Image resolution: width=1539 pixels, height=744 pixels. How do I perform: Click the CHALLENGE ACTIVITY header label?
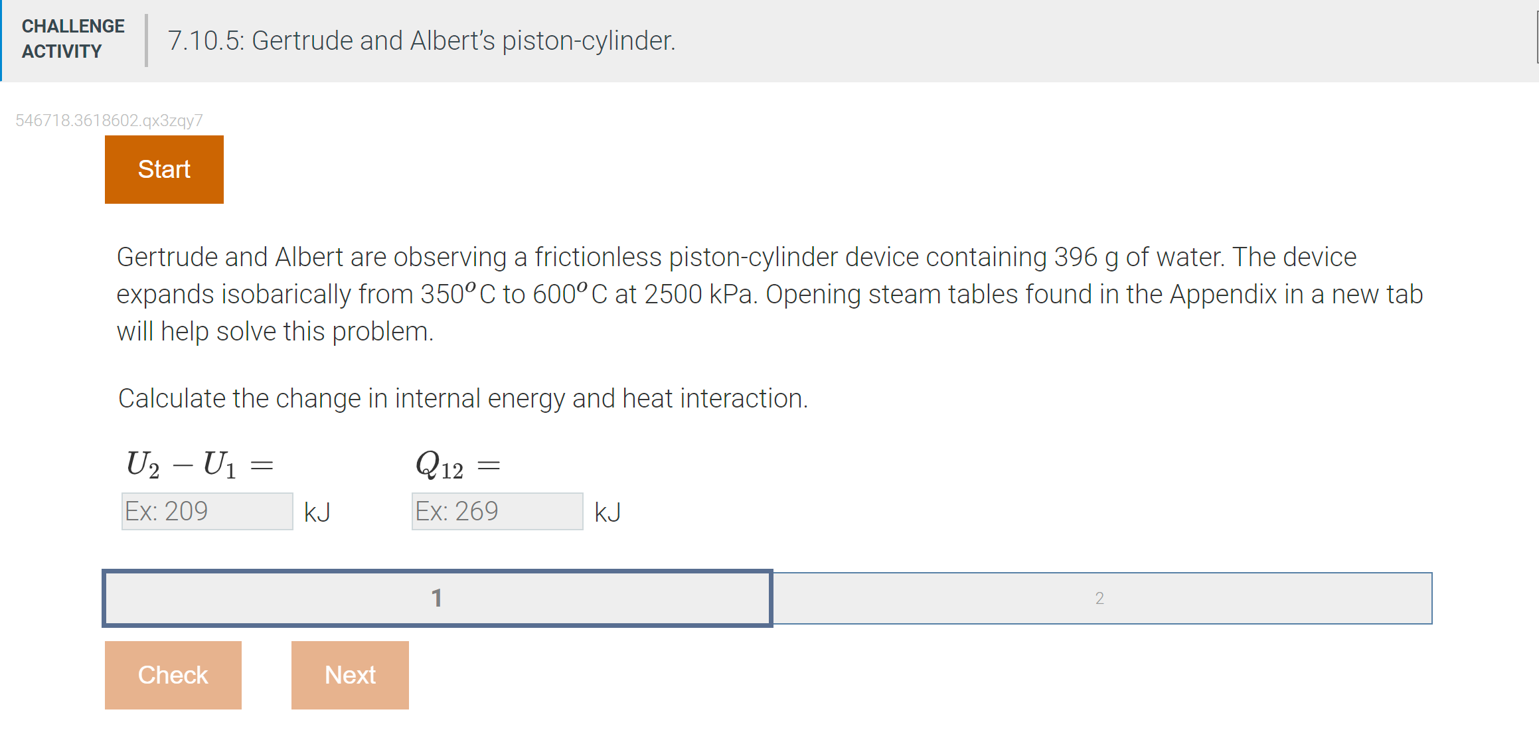coord(73,38)
